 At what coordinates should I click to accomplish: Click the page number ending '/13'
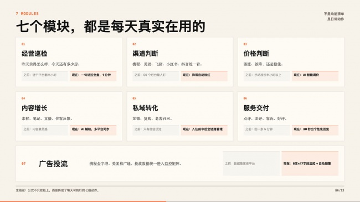340,190
